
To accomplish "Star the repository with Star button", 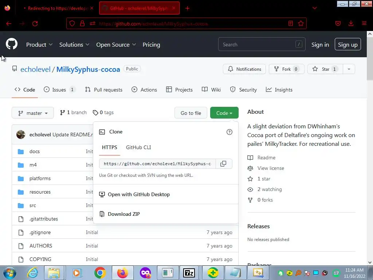I will (x=325, y=69).
